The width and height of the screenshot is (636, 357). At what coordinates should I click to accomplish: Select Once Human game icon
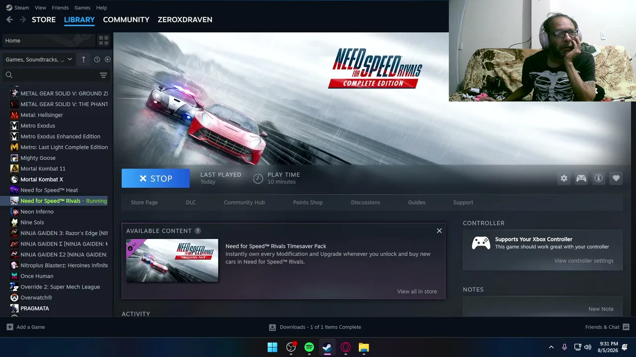click(14, 276)
